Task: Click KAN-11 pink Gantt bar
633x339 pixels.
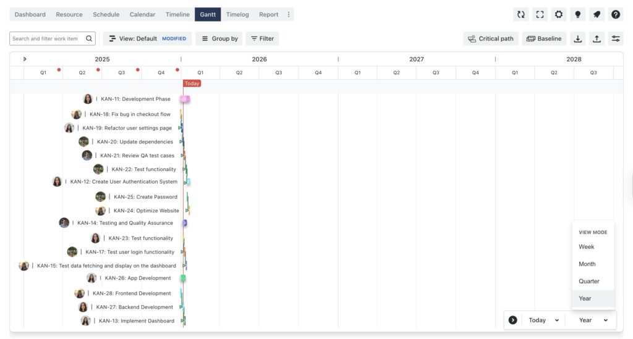Action: pos(185,99)
